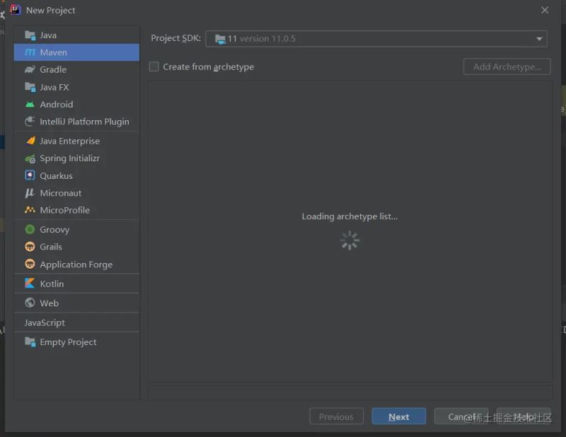The height and width of the screenshot is (437, 566).
Task: Choose Android project type
Action: 76,105
